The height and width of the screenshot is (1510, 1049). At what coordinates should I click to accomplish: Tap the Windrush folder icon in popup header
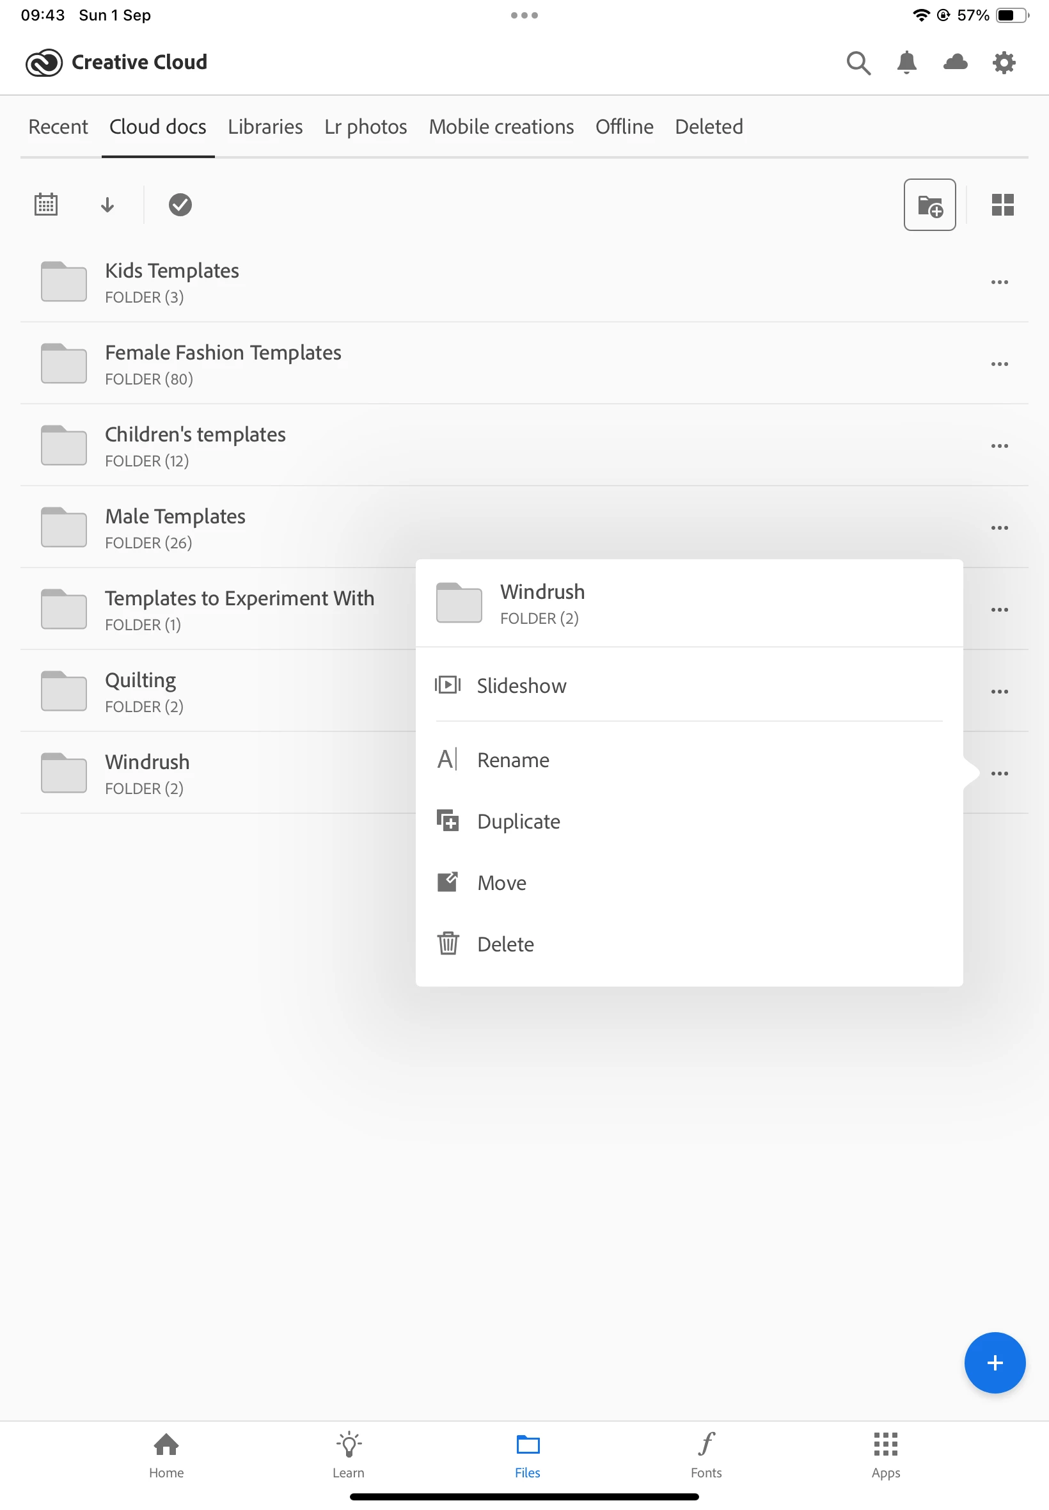point(459,603)
